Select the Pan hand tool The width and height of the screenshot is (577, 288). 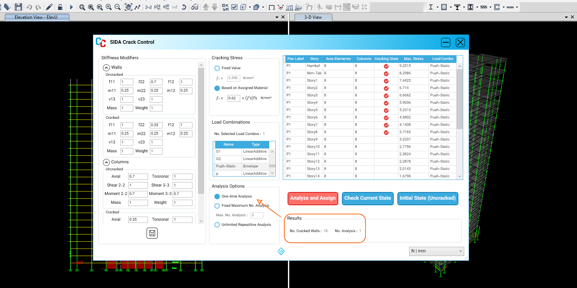tap(128, 7)
